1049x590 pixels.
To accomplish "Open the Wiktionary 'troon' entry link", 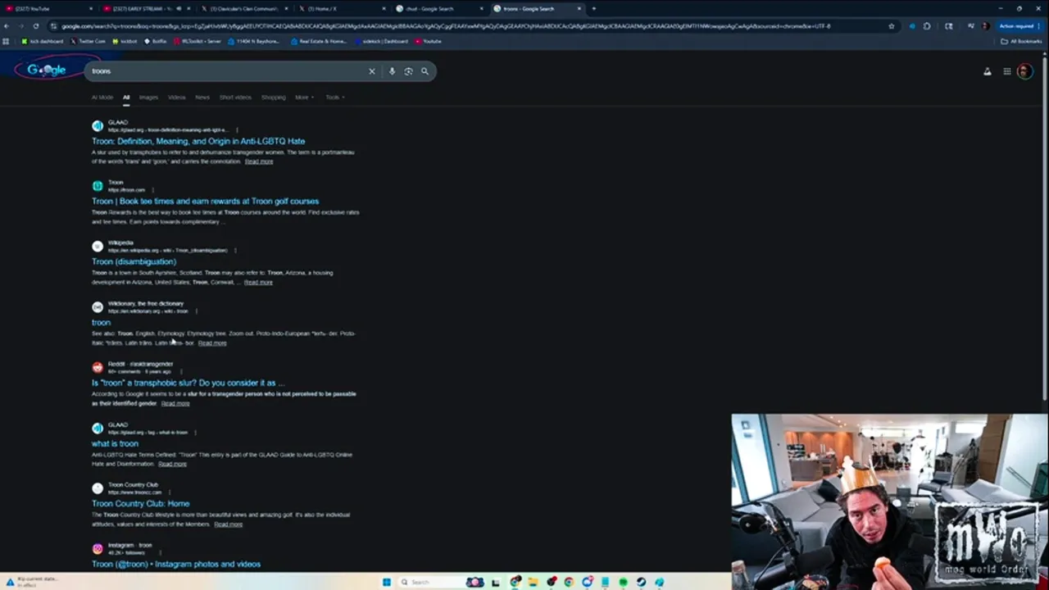I will [x=101, y=322].
